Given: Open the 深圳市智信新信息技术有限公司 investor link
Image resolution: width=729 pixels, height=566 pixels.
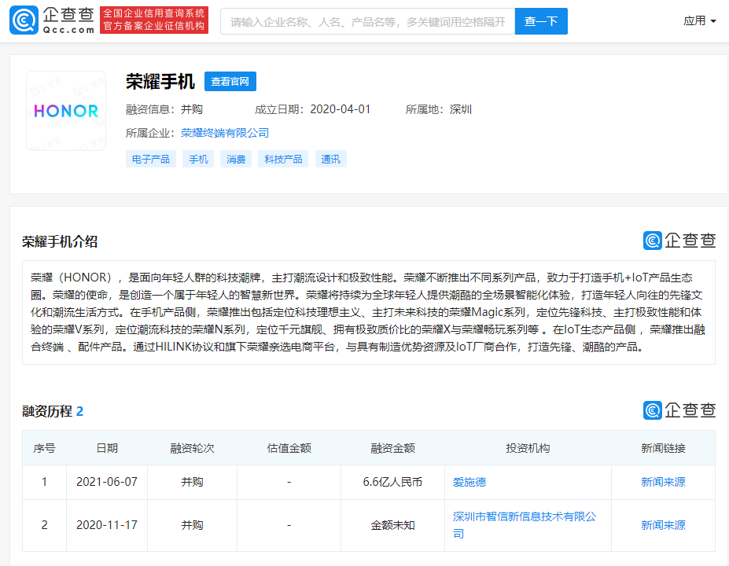Looking at the screenshot, I should 525,525.
